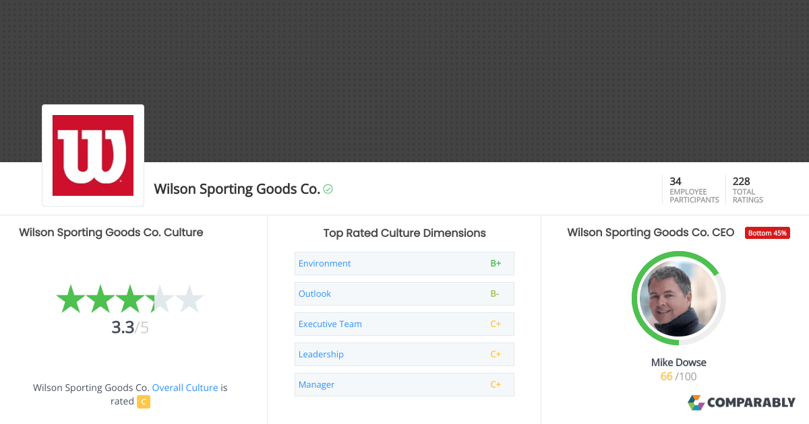Image resolution: width=809 pixels, height=424 pixels.
Task: Select the first green rating star
Action: tap(69, 298)
